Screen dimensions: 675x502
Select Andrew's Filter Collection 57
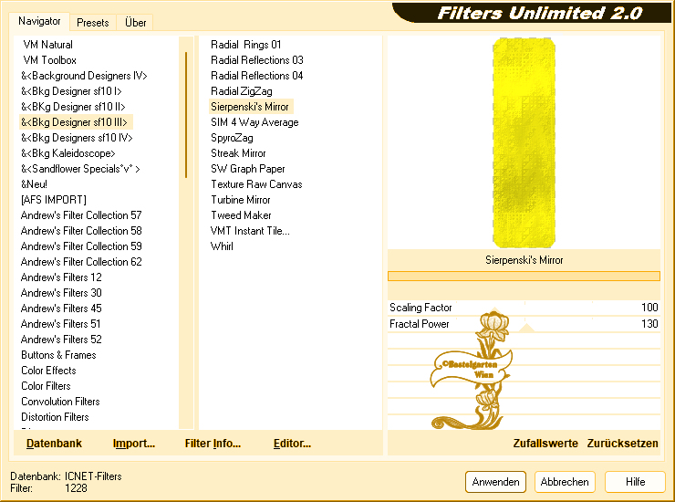[81, 215]
